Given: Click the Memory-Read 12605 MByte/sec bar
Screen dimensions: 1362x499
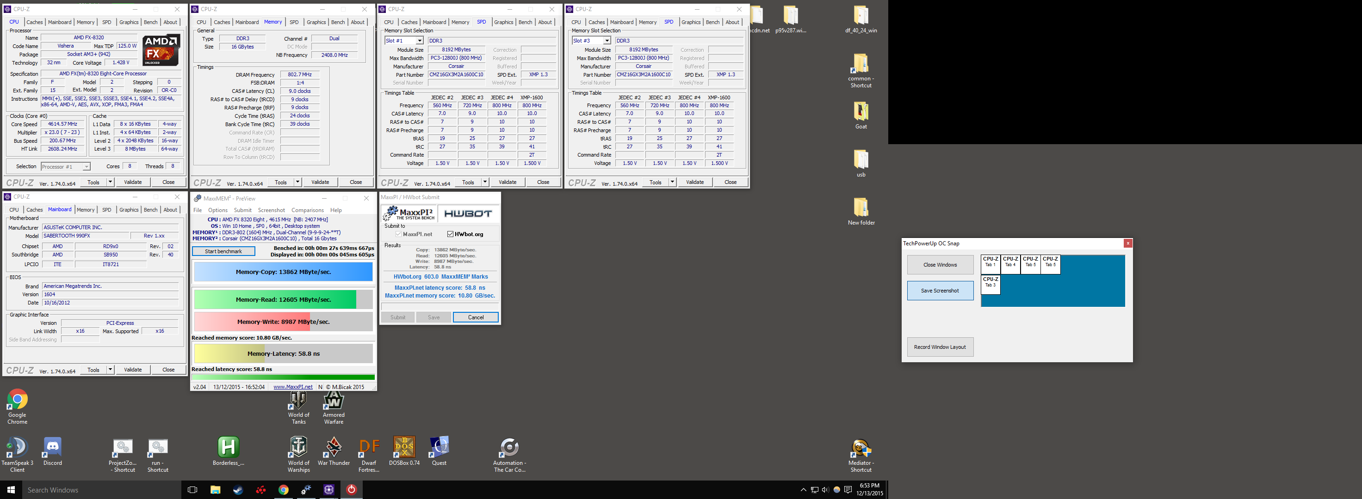Looking at the screenshot, I should (x=284, y=299).
